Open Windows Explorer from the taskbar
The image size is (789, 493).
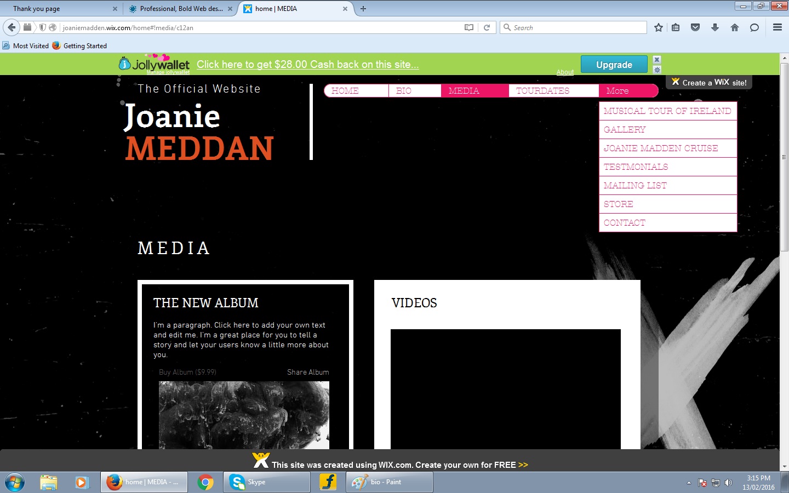[x=49, y=482]
